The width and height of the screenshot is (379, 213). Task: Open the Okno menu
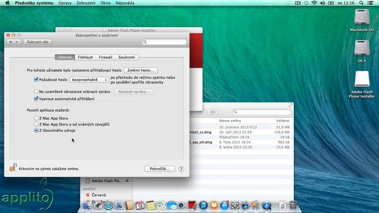pyautogui.click(x=105, y=3)
